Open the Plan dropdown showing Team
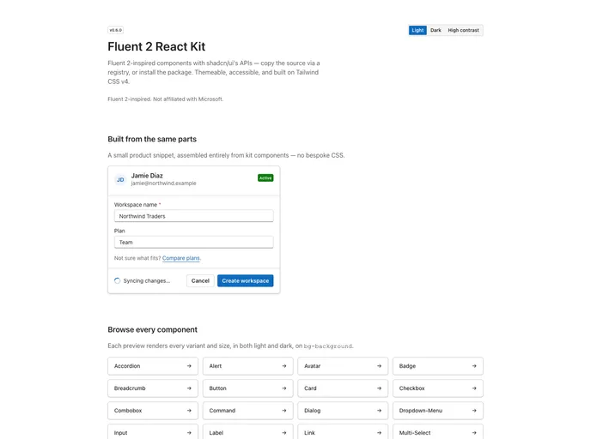The height and width of the screenshot is (439, 591). point(194,243)
